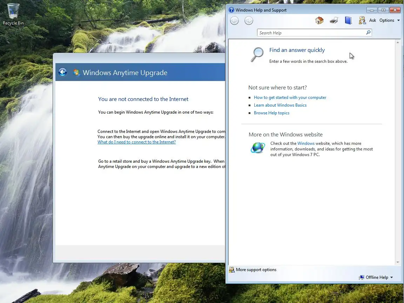
Task: Follow the Windows website link
Action: click(x=306, y=143)
